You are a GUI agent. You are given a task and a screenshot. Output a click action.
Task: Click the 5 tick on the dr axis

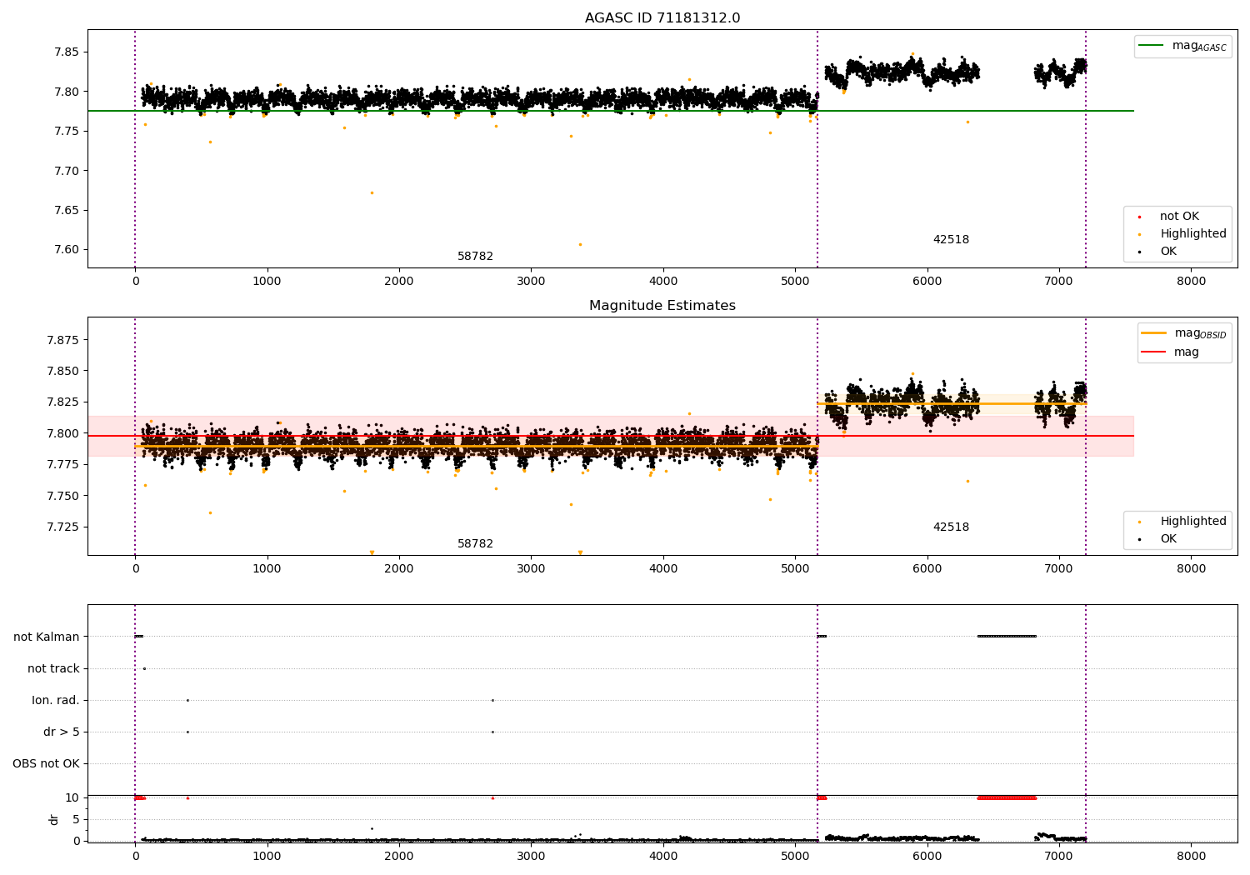click(x=77, y=819)
